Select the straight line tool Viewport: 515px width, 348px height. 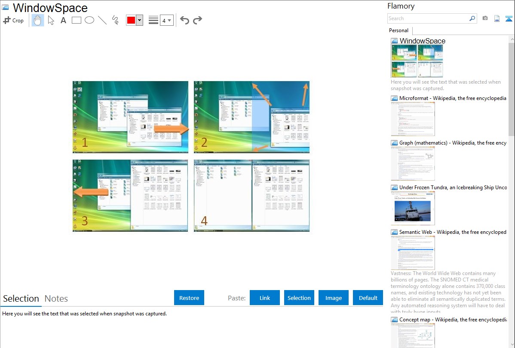click(x=102, y=20)
